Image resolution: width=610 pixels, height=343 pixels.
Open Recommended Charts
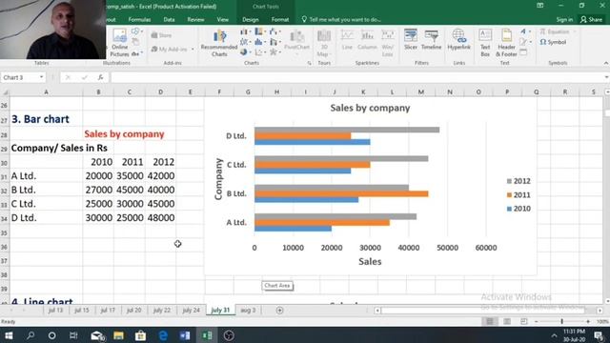click(219, 43)
